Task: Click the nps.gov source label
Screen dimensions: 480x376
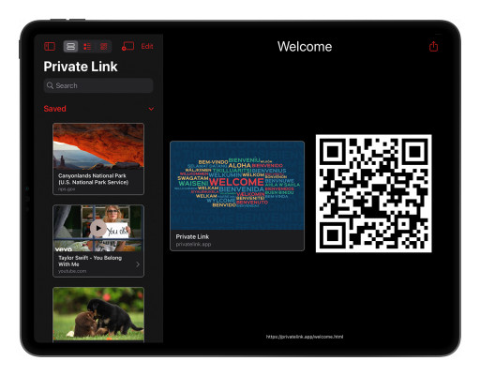Action: pos(67,189)
